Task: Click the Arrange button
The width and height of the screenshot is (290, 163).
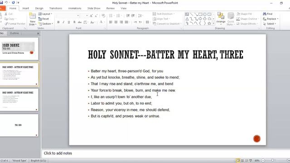Action: click(221, 19)
